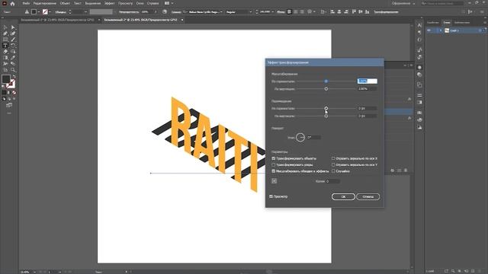Click the align left paragraph icon

[289, 12]
